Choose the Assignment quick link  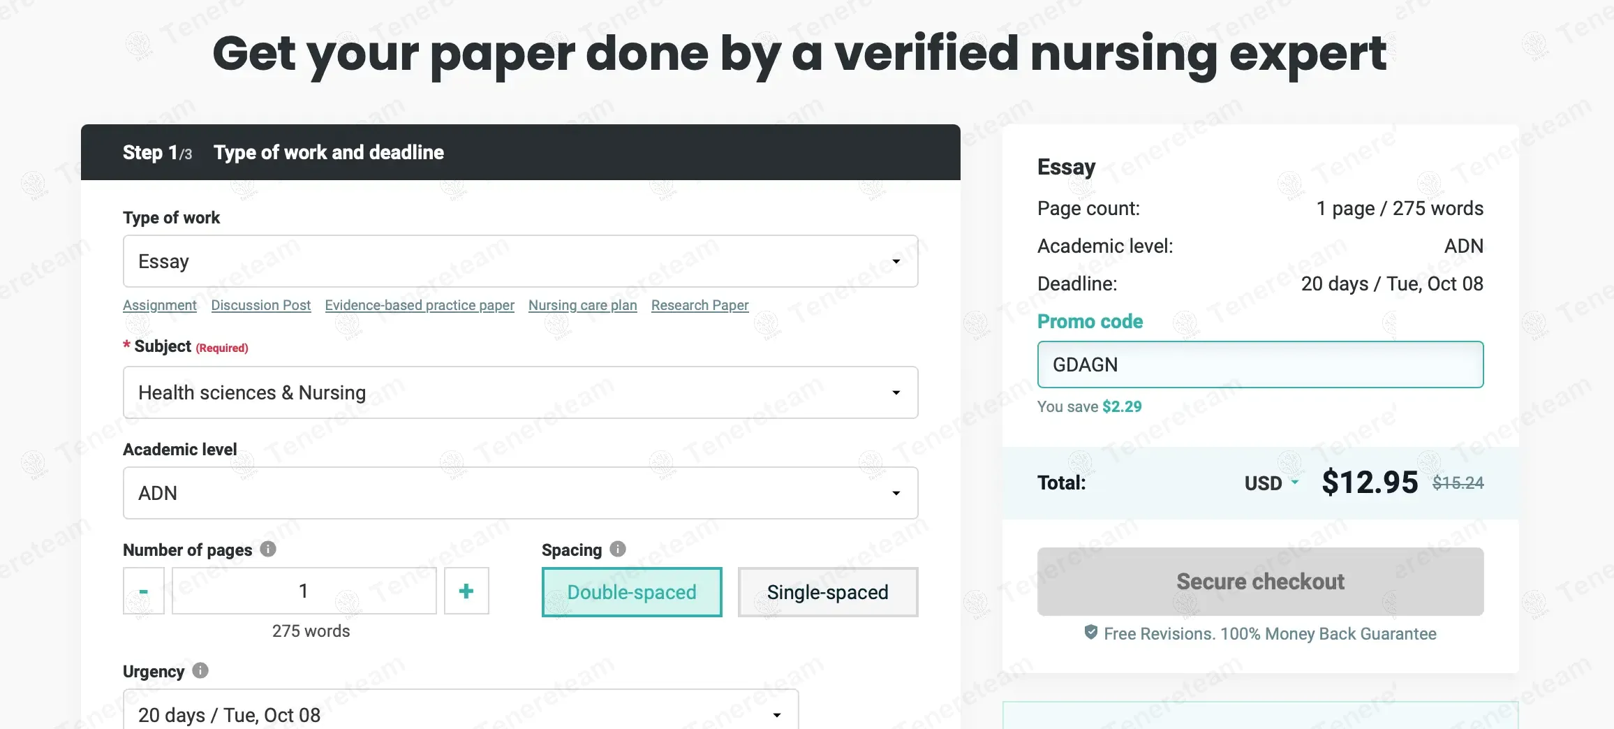coord(160,305)
